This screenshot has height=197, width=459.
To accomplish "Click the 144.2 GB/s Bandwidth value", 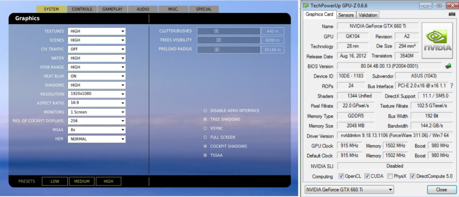I will (x=432, y=126).
